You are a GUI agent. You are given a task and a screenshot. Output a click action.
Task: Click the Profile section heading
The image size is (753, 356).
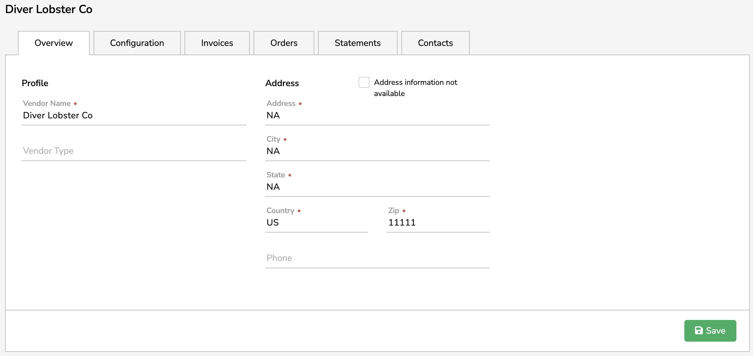(x=35, y=83)
